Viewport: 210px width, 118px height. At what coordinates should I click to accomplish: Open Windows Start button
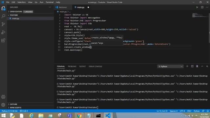tap(3, 116)
